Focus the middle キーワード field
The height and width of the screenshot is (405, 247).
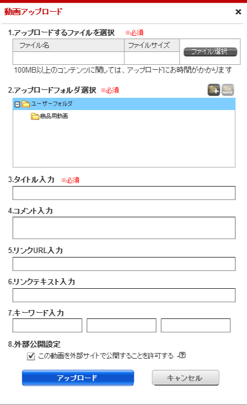click(x=122, y=325)
